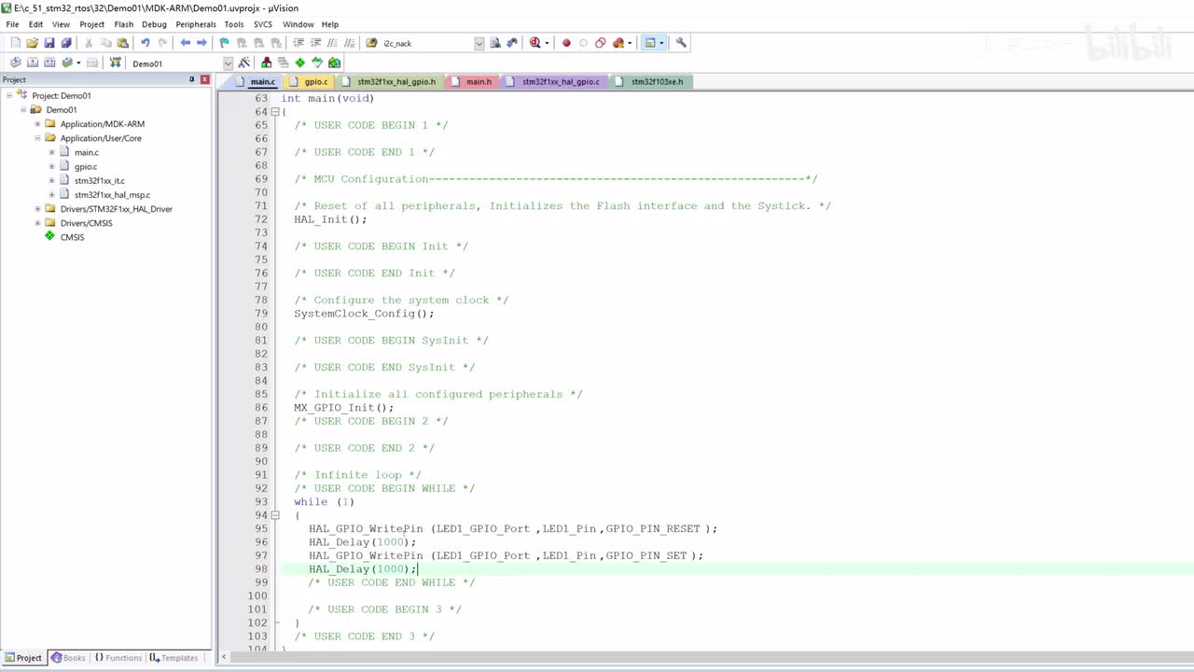Switch to the Books panel tab

(x=68, y=658)
